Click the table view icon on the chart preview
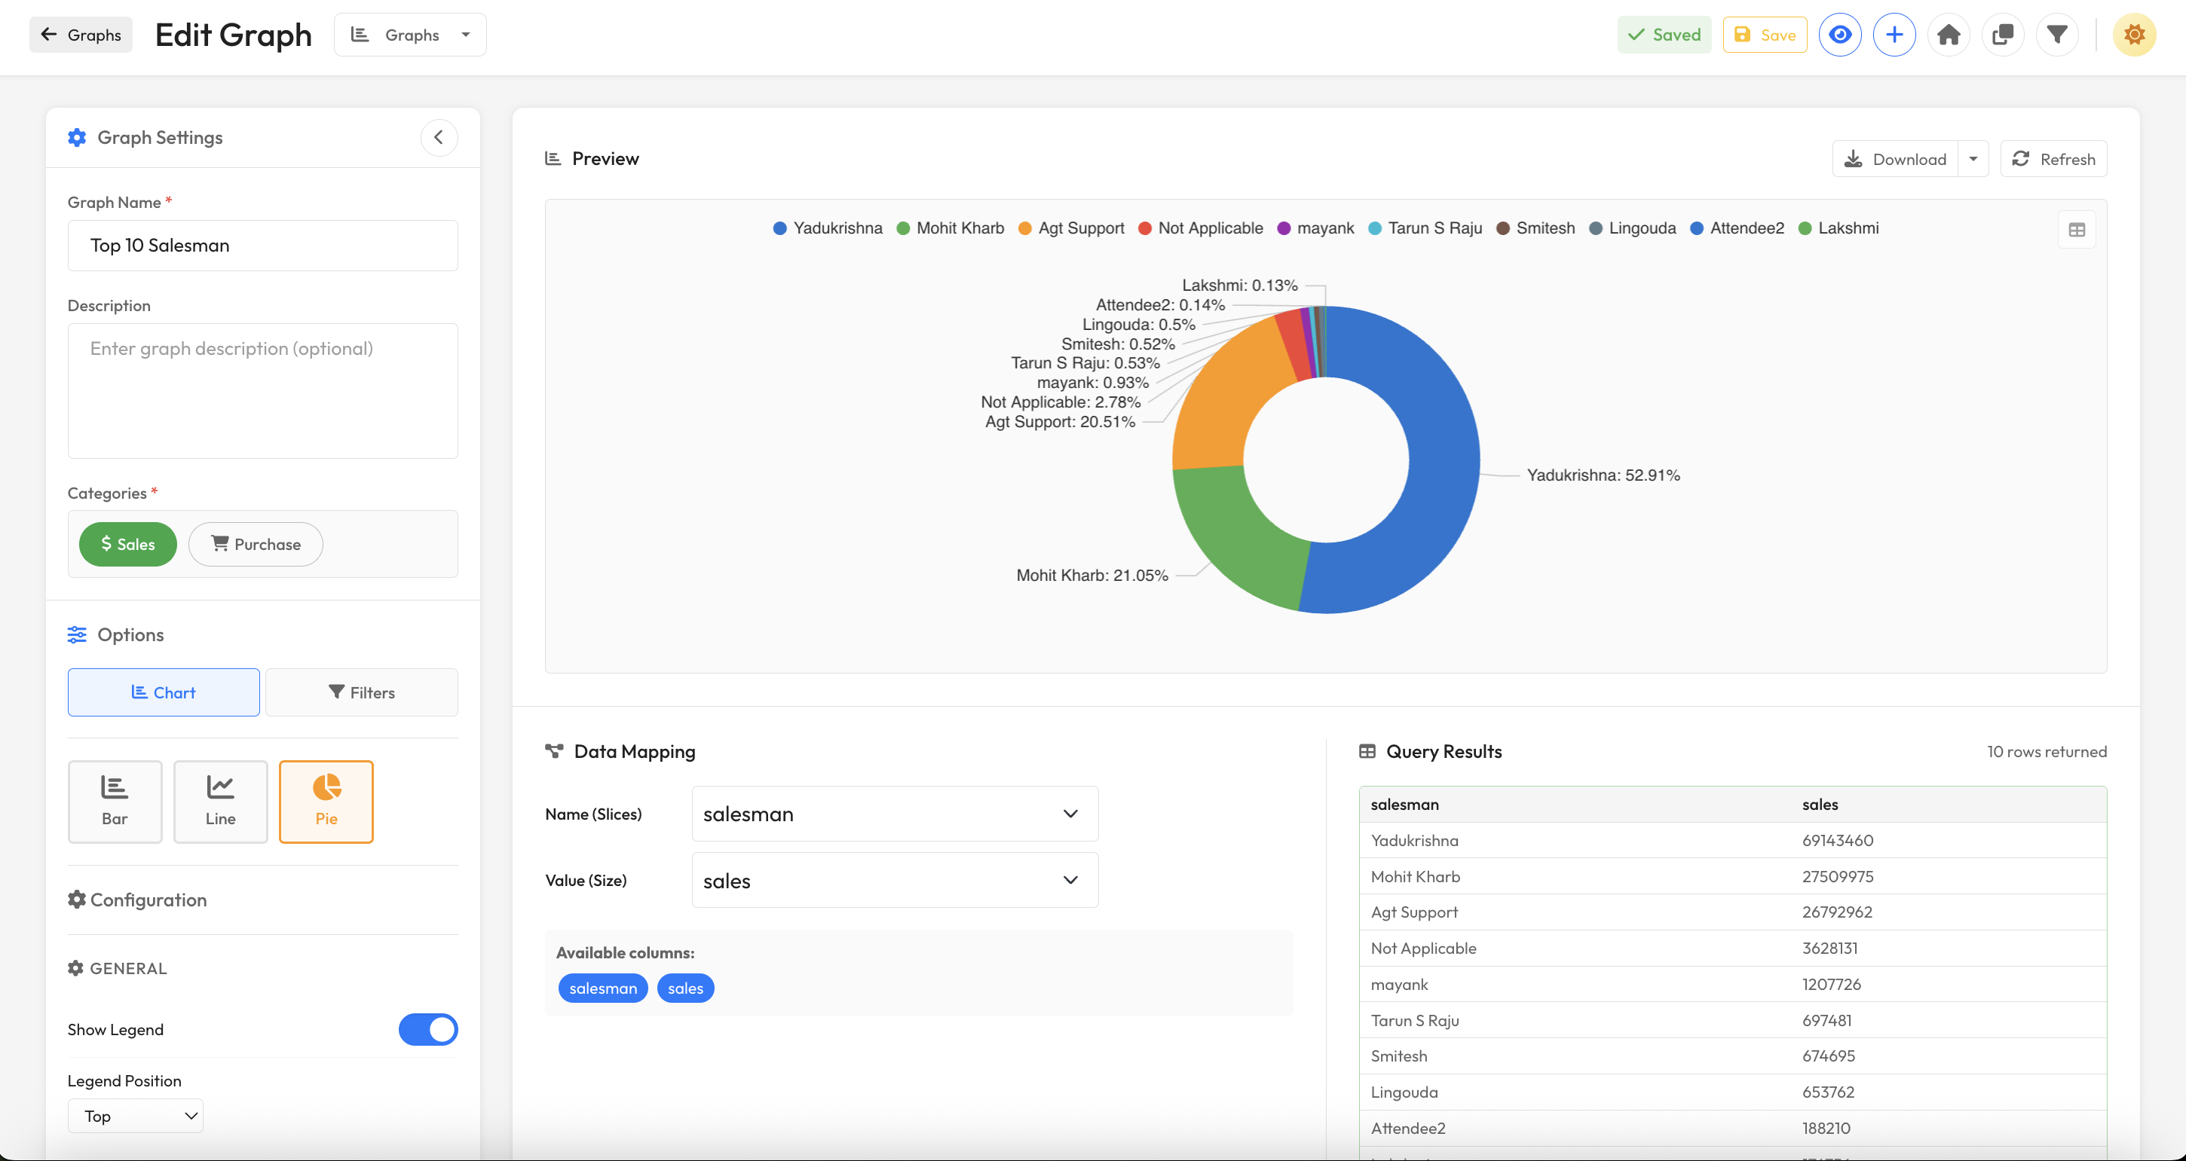The image size is (2186, 1161). (x=2077, y=229)
